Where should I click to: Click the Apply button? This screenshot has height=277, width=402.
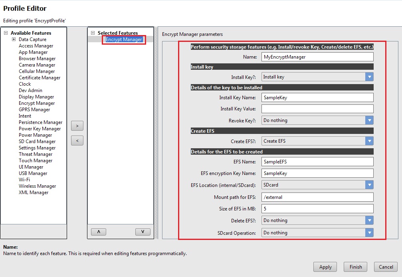(325, 267)
